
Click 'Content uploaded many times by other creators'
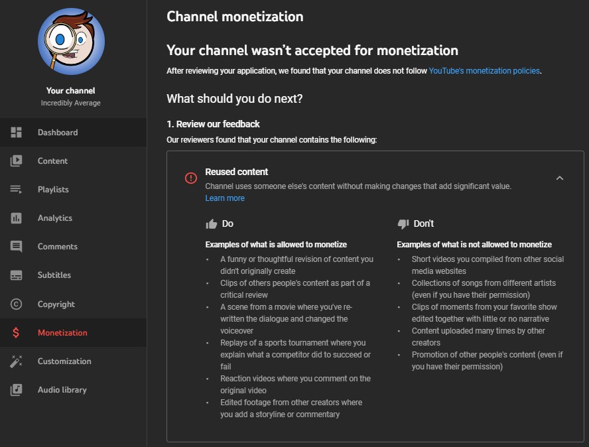pos(478,336)
